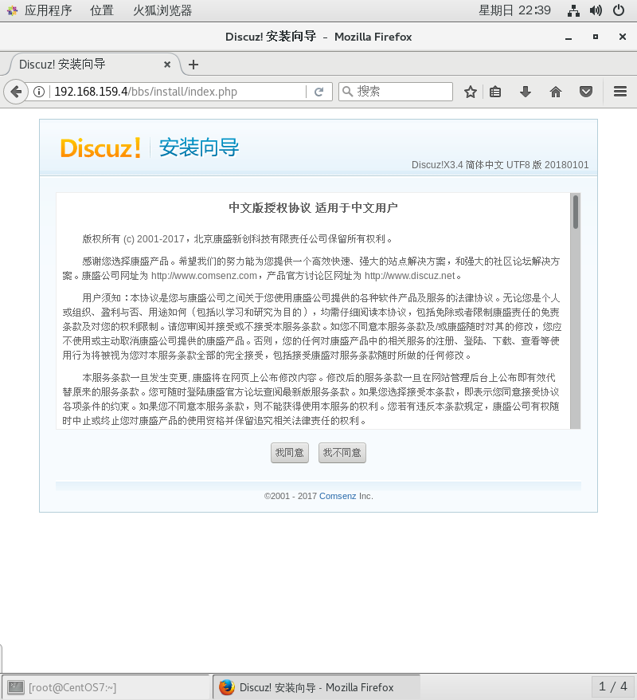Open the 火狐浏览器 app menu
The height and width of the screenshot is (700, 637).
tap(162, 10)
